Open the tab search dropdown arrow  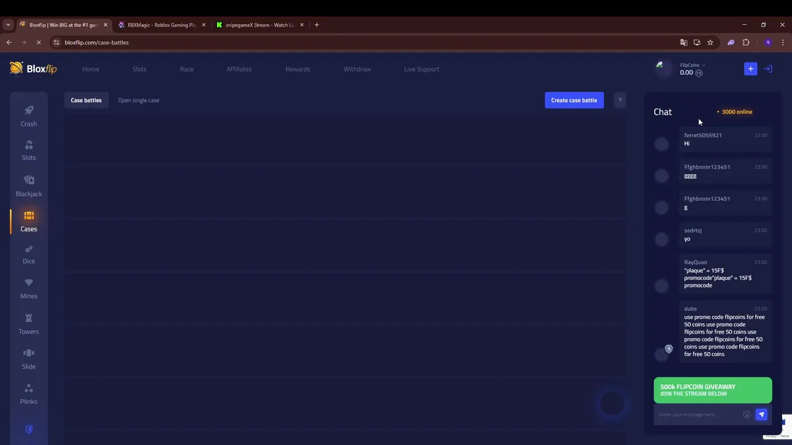point(8,25)
